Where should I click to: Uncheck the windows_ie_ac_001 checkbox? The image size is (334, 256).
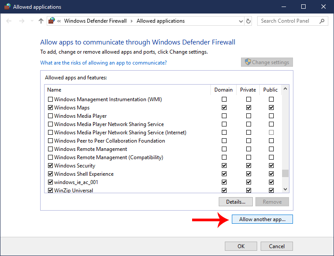(50, 182)
